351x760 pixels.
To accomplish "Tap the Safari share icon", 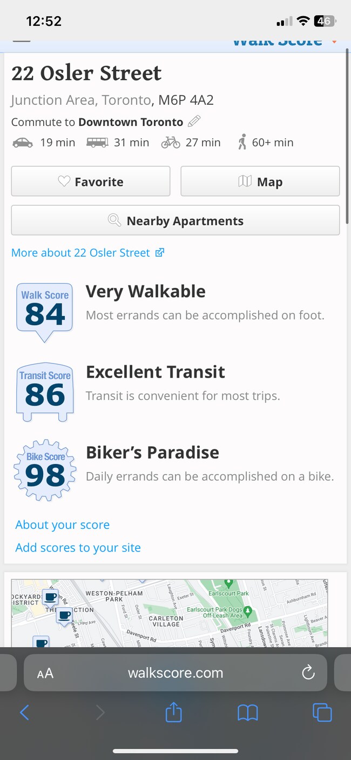I will (173, 712).
